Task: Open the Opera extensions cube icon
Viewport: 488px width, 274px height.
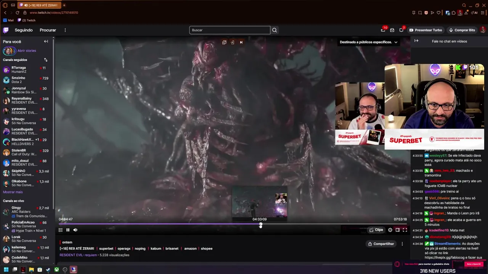Action: pos(454,13)
